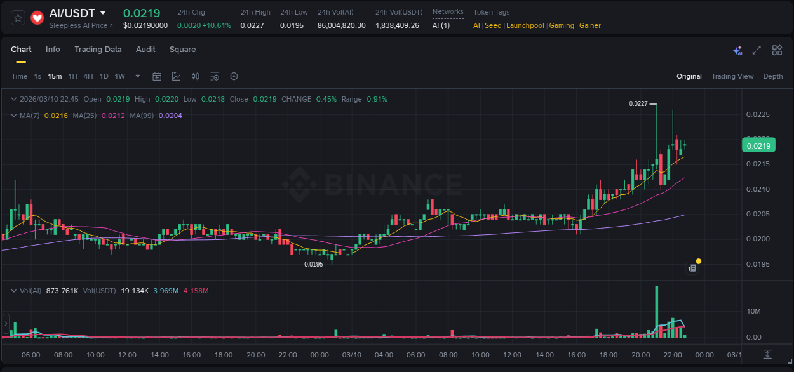Select the 1H timeframe
The height and width of the screenshot is (372, 794).
click(73, 76)
